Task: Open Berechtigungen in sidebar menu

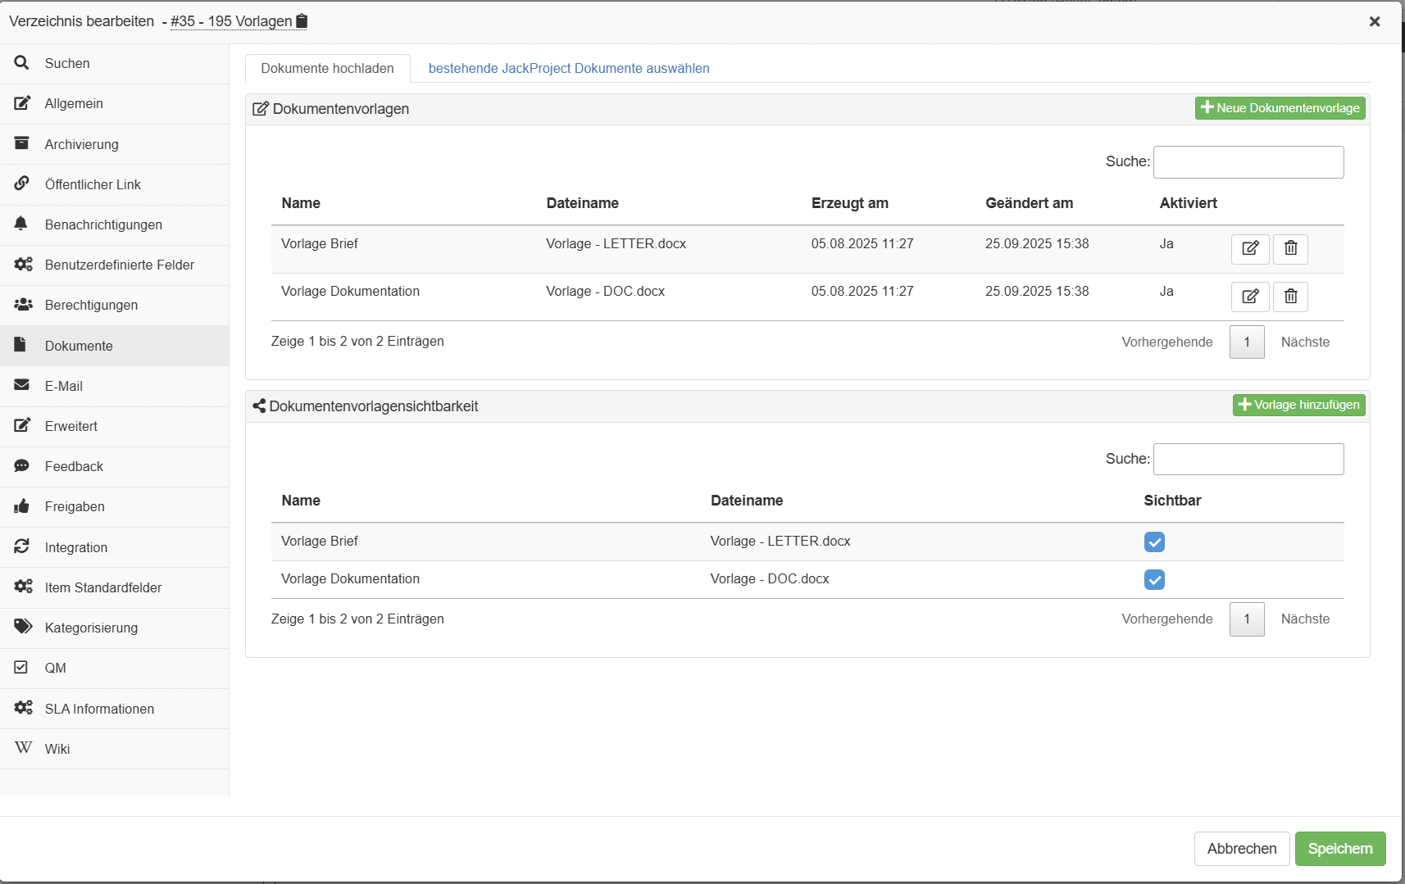Action: click(x=91, y=305)
